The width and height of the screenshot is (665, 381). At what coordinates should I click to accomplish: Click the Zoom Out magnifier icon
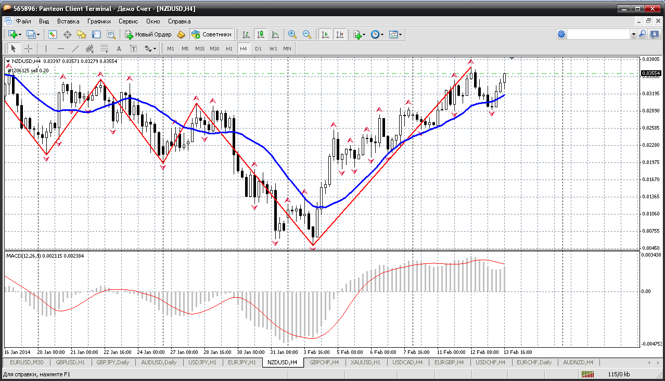[307, 34]
